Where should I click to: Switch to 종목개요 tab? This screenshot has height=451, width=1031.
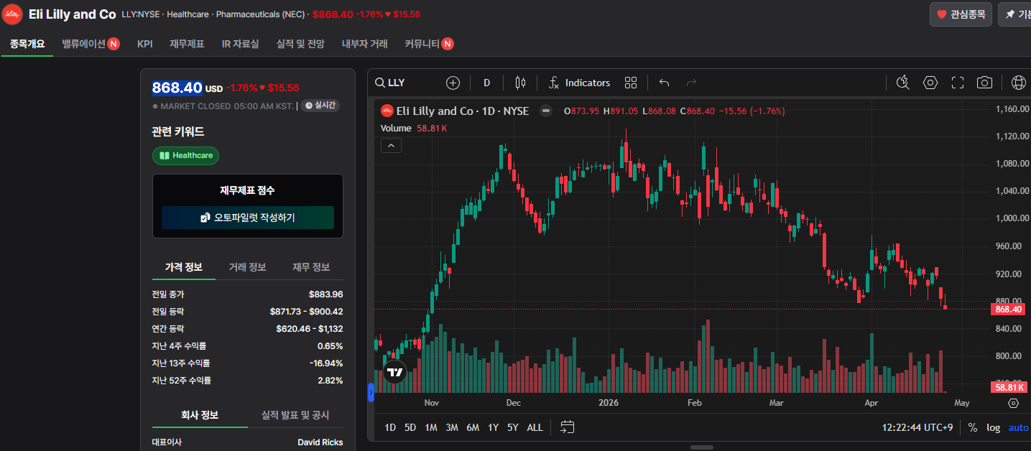27,44
